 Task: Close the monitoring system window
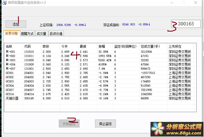click(x=196, y=3)
